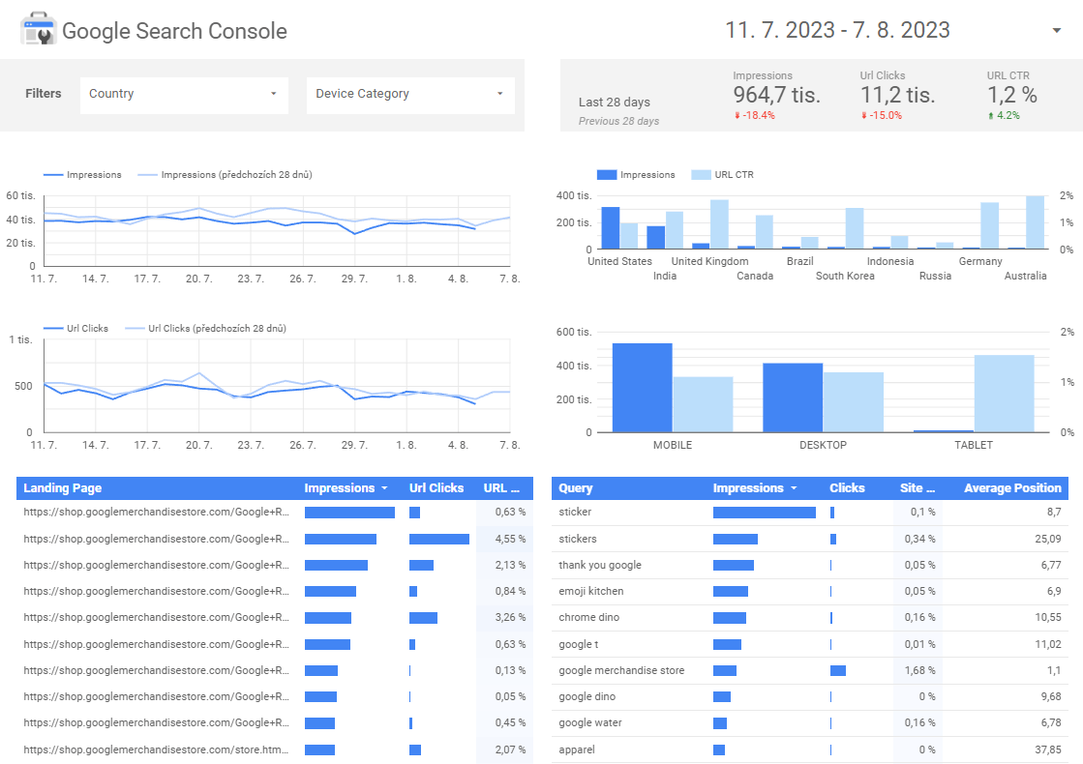This screenshot has width=1083, height=764.
Task: Expand the Country filter dropdown
Action: coord(273,94)
